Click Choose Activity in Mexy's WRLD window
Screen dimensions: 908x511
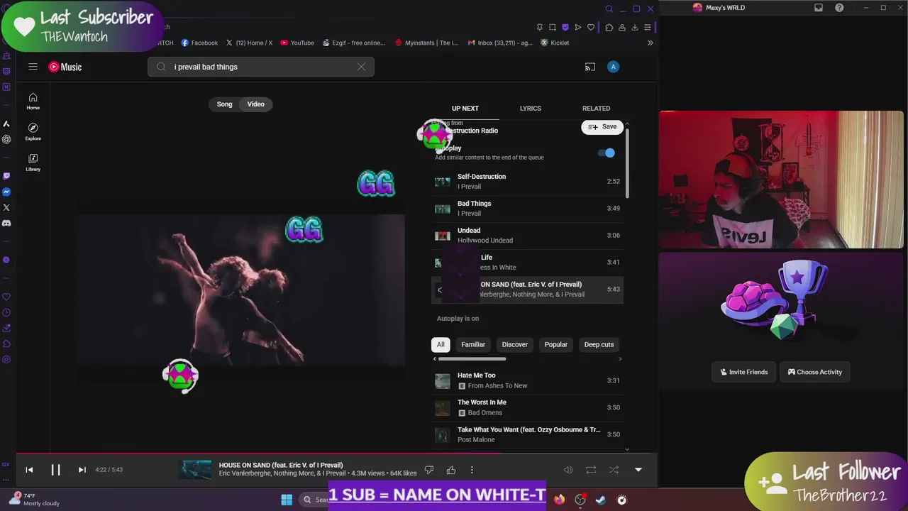[815, 372]
